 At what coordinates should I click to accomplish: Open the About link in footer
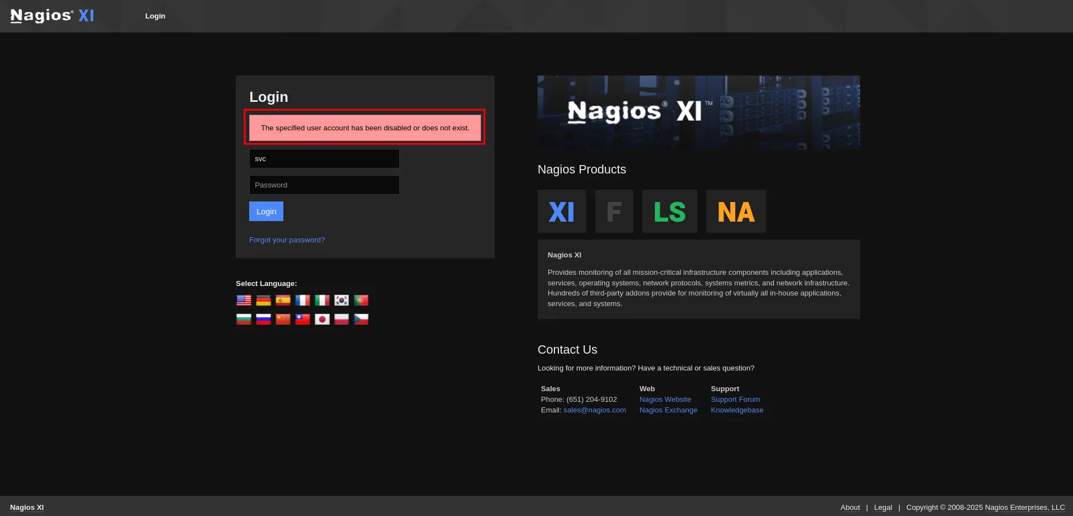click(850, 508)
